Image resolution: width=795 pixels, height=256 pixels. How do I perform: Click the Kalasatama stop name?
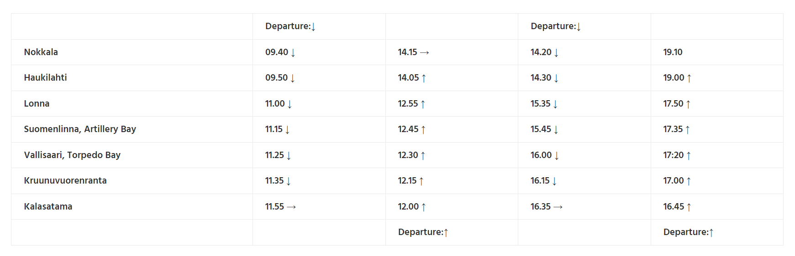point(48,207)
